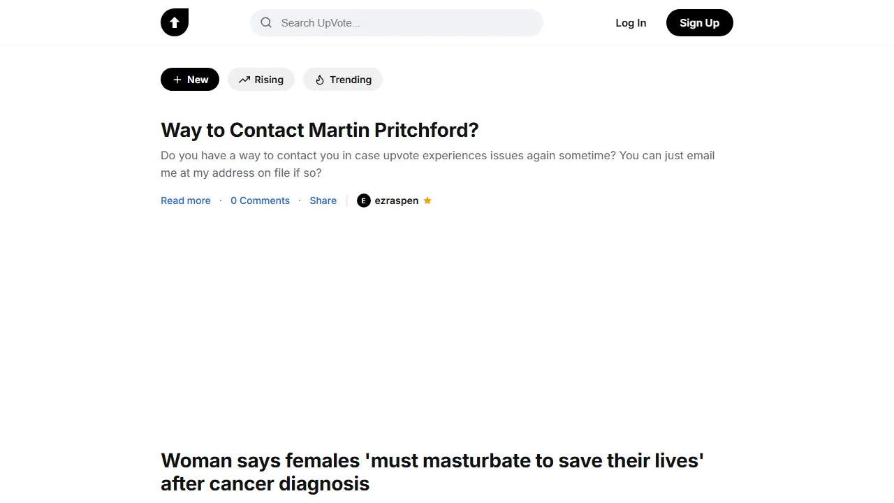Viewport: 894px width, 503px height.
Task: Click the separator dot between Read more and Comments
Action: 220,201
